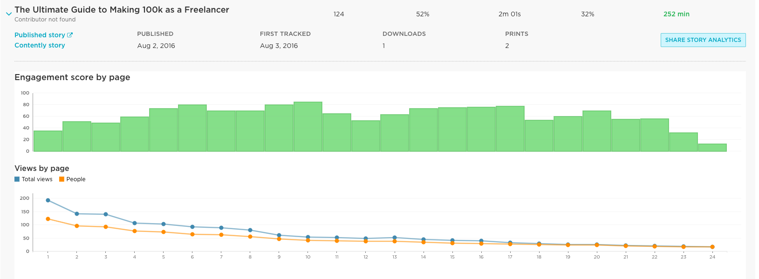This screenshot has width=759, height=279.
Task: Click the blue Total views point for page 4
Action: (x=135, y=223)
